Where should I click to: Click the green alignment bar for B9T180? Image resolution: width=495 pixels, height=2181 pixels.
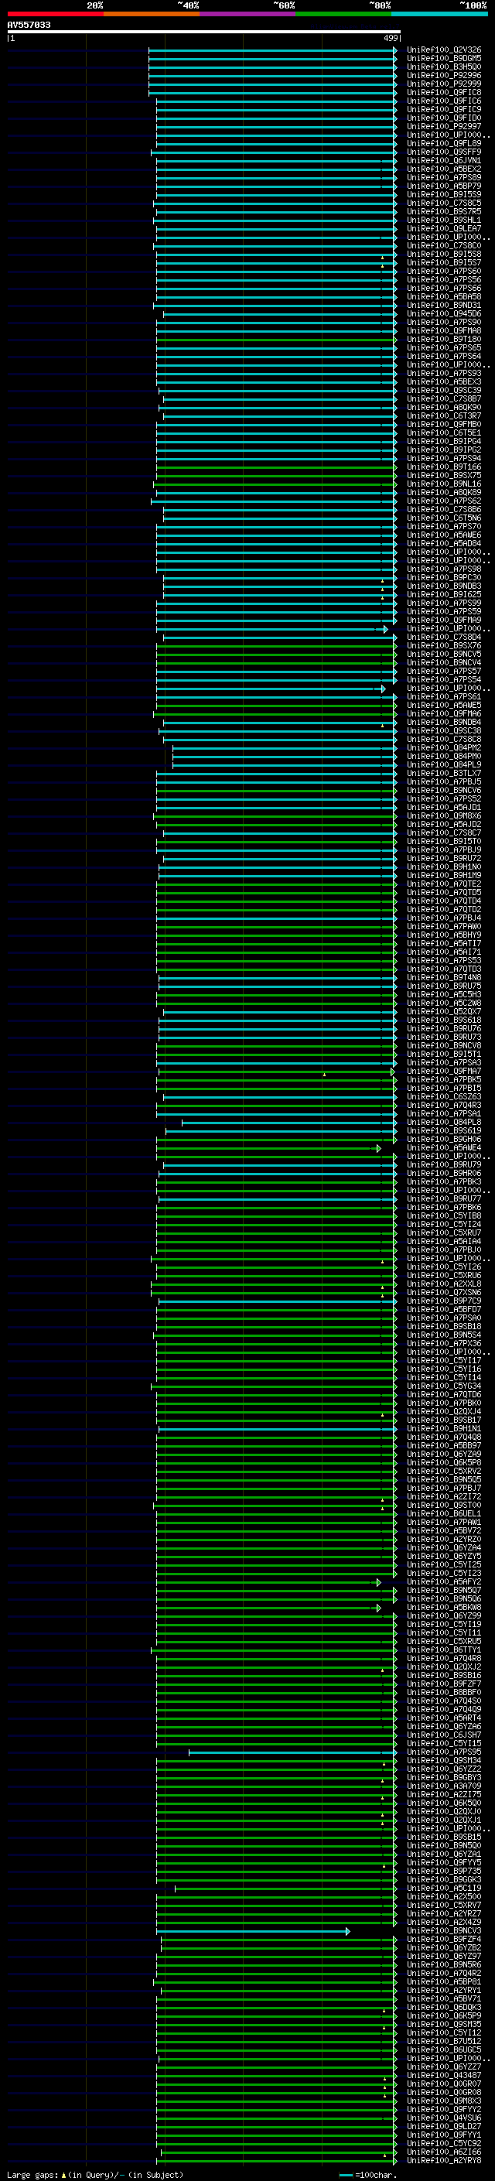276,340
